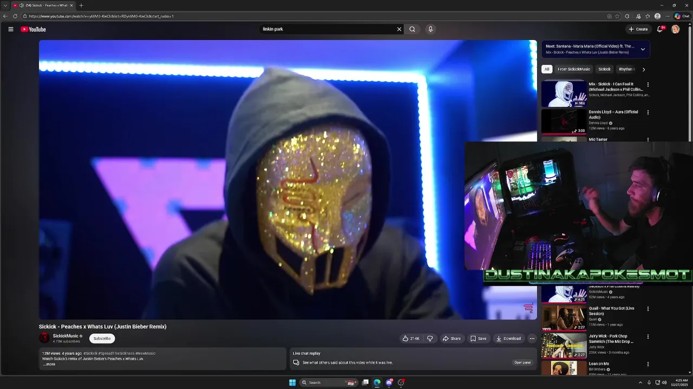693x389 pixels.
Task: Play Mix Sickick I Can Feel It thumbnail
Action: tap(564, 93)
